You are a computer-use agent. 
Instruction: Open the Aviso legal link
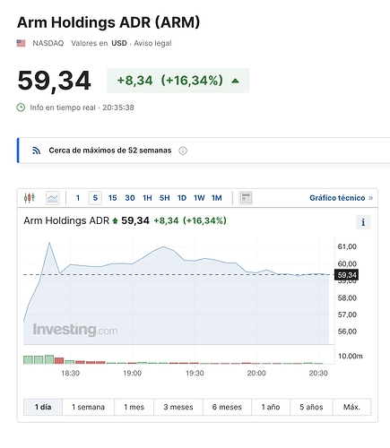152,43
